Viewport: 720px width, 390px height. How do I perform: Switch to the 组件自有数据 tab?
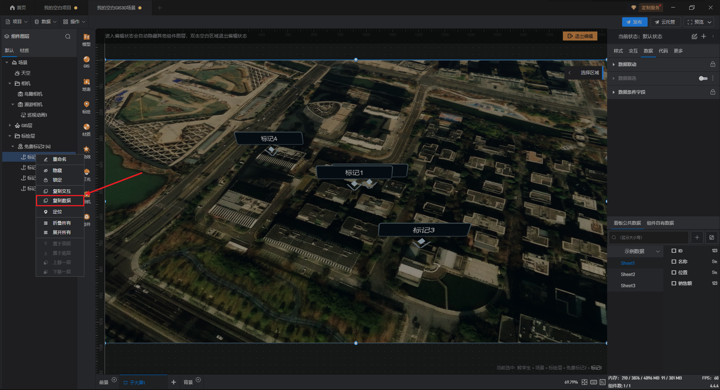point(660,223)
